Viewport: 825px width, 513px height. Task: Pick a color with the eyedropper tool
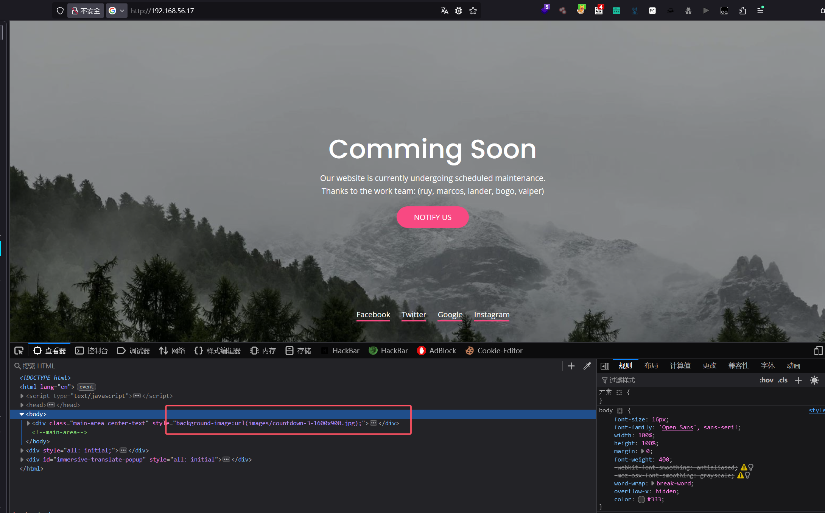point(587,366)
